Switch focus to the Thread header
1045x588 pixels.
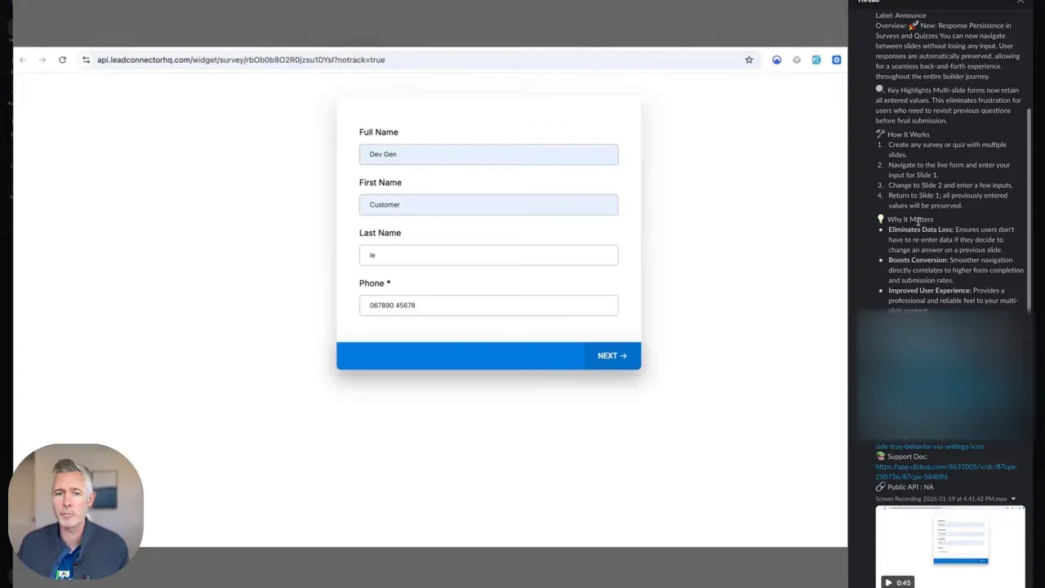click(x=869, y=2)
